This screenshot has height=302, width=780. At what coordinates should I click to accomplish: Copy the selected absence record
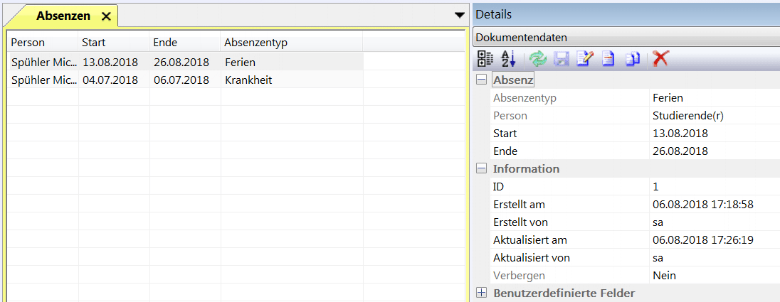pyautogui.click(x=632, y=60)
